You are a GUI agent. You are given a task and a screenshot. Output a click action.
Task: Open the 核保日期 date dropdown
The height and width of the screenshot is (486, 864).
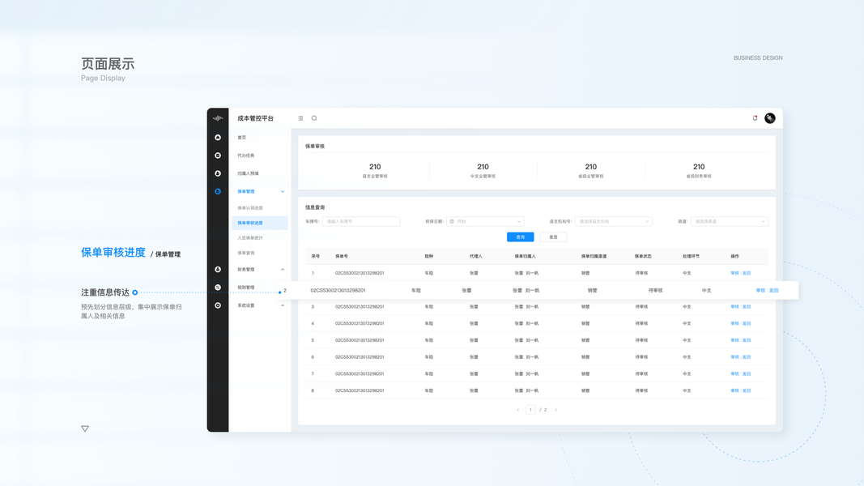pyautogui.click(x=485, y=221)
